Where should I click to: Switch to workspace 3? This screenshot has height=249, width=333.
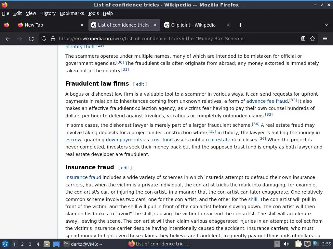coord(30,244)
